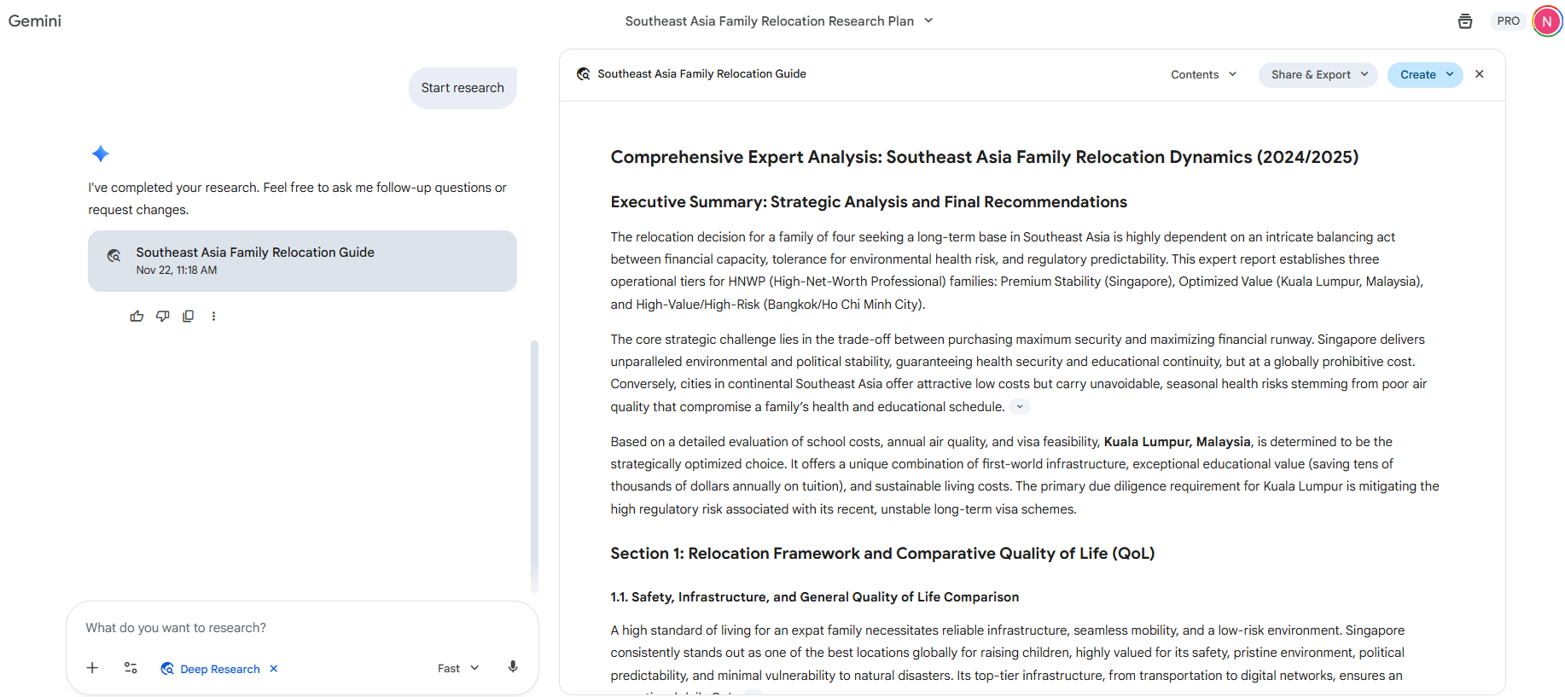1565x697 pixels.
Task: Open the stacked activity icon near PRO
Action: point(1465,21)
